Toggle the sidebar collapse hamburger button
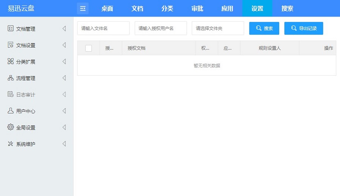The width and height of the screenshot is (340, 196). click(x=82, y=8)
